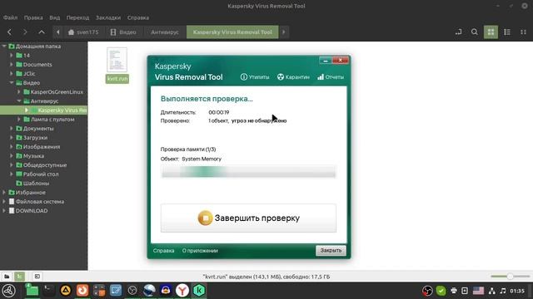Click the green shield tray icon

tap(441, 291)
